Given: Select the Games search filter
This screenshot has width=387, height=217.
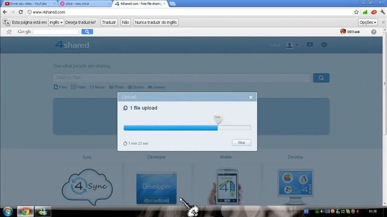Looking at the screenshot, I should coord(156,87).
